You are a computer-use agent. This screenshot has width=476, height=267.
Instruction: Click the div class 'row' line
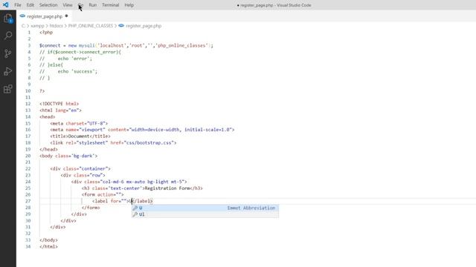tap(83, 175)
